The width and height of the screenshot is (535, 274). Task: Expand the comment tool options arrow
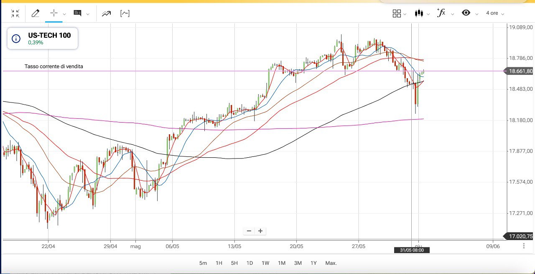click(88, 14)
